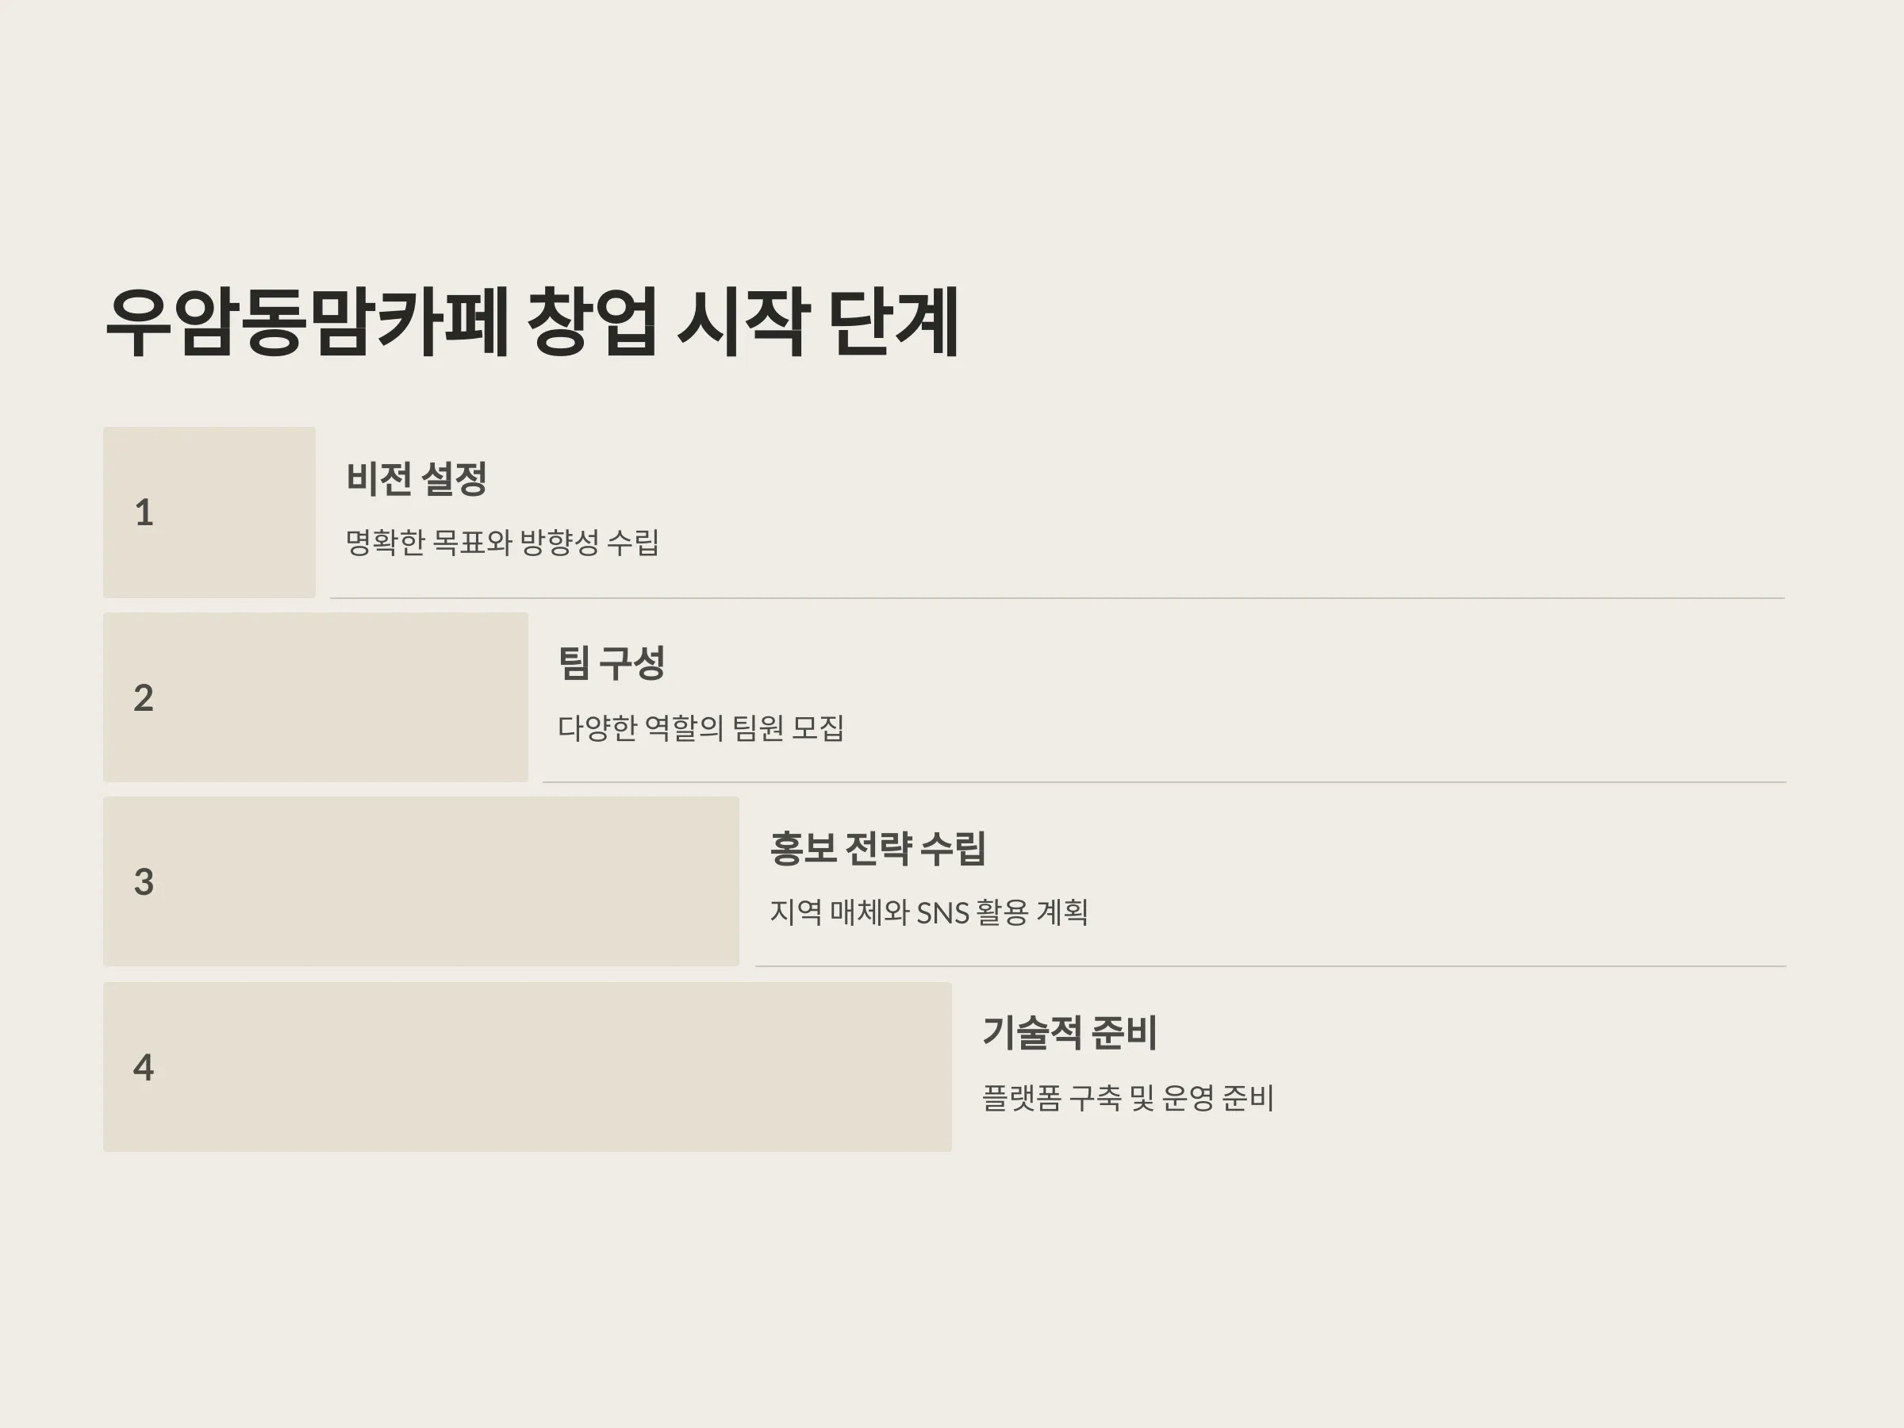Click the 비전 설정 heading

416,478
